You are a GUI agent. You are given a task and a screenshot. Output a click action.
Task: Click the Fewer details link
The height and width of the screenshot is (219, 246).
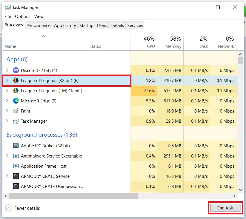coord(27,208)
